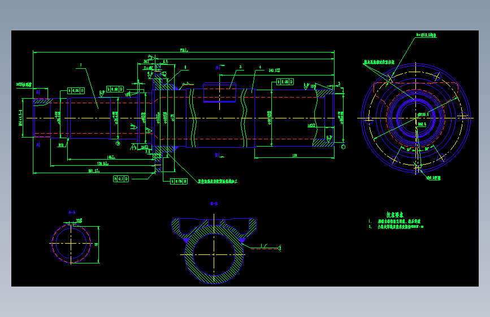Image resolution: width=490 pixels, height=317 pixels.
Task: Select part balloon number 3 above the keyway
Action: click(x=240, y=67)
